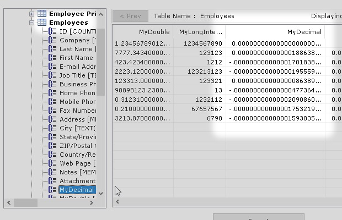Click the ID column field icon
Screen dimensions: 342x220
[53, 31]
